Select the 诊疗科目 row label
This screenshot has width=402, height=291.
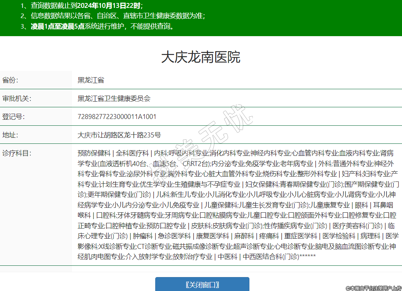(17, 153)
